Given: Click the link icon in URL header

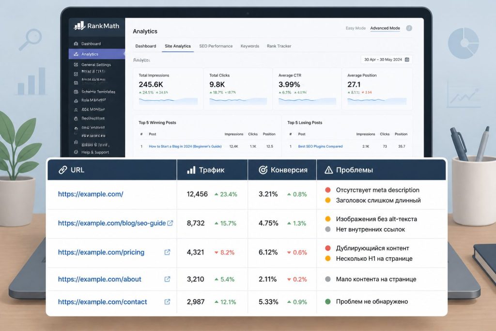Looking at the screenshot, I should [x=62, y=170].
